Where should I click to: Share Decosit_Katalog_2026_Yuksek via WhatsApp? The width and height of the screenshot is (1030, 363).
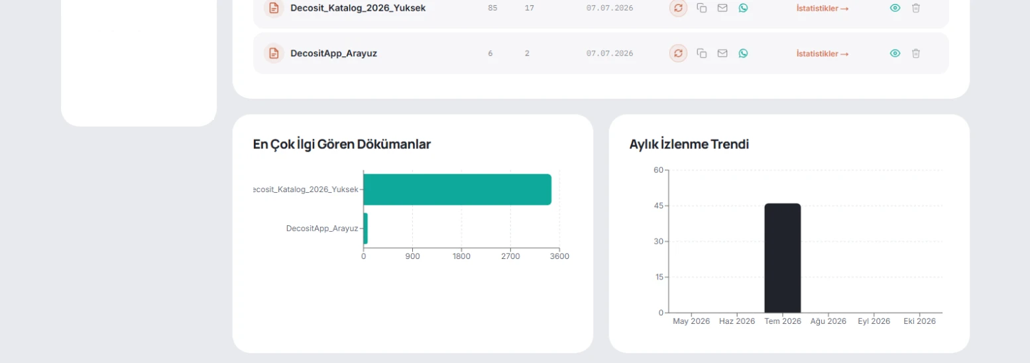(x=743, y=8)
